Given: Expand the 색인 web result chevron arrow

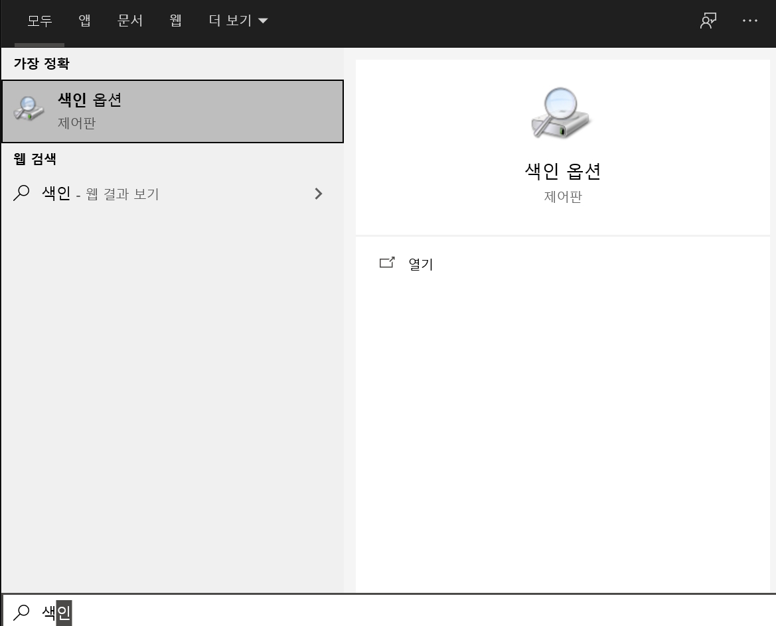Looking at the screenshot, I should pos(318,194).
